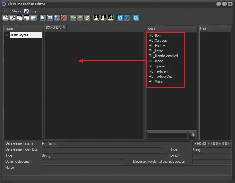Click the add user icon in the toolbar
Image resolution: width=235 pixels, height=183 pixels.
coord(96,18)
